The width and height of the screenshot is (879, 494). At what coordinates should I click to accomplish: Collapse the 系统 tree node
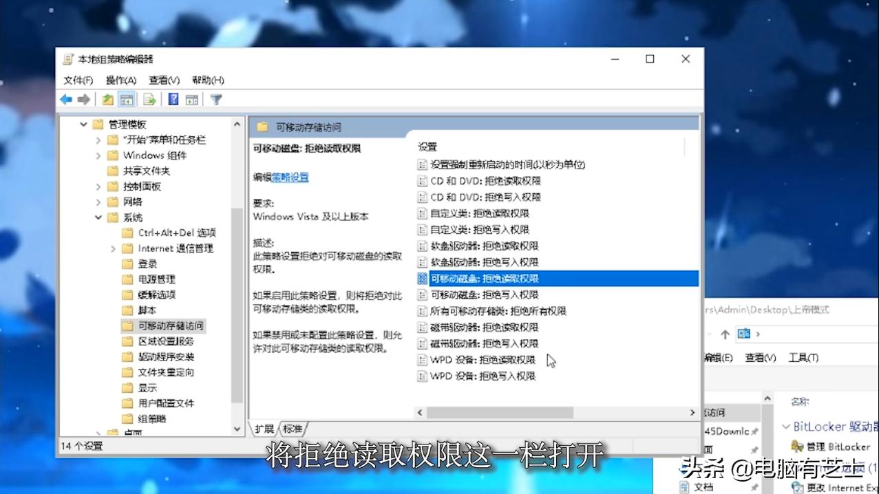tap(99, 217)
